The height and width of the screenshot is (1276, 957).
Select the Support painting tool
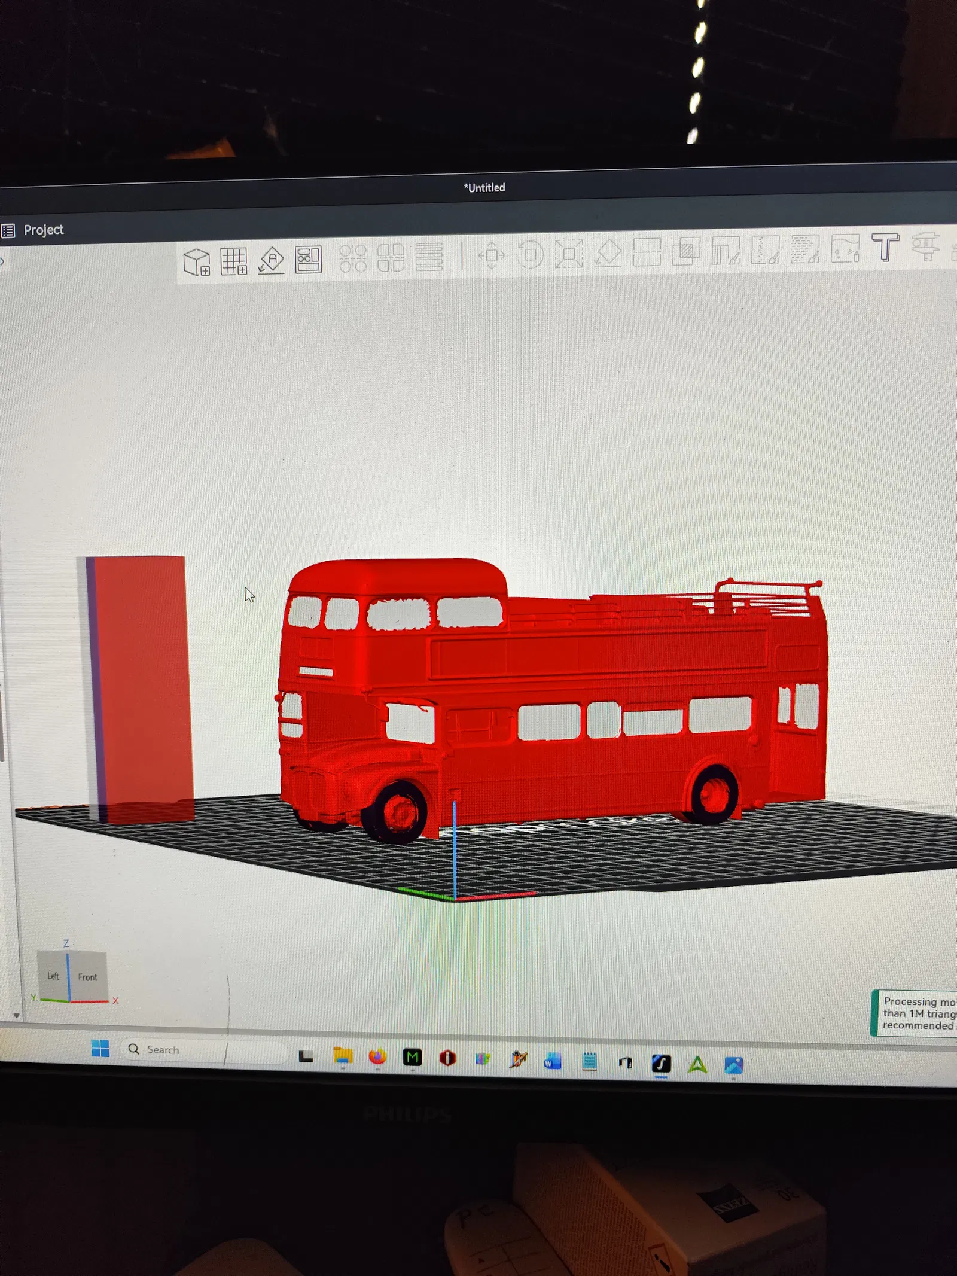(726, 251)
